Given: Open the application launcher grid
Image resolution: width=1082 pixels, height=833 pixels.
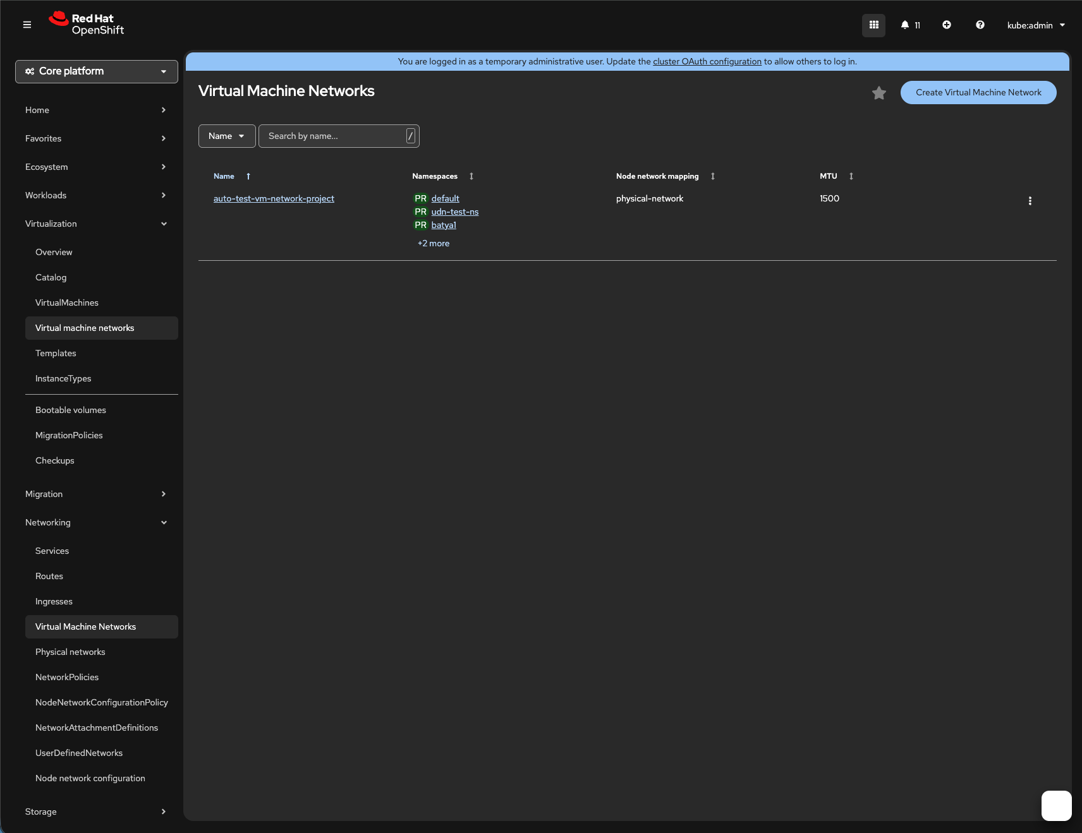Looking at the screenshot, I should [873, 25].
